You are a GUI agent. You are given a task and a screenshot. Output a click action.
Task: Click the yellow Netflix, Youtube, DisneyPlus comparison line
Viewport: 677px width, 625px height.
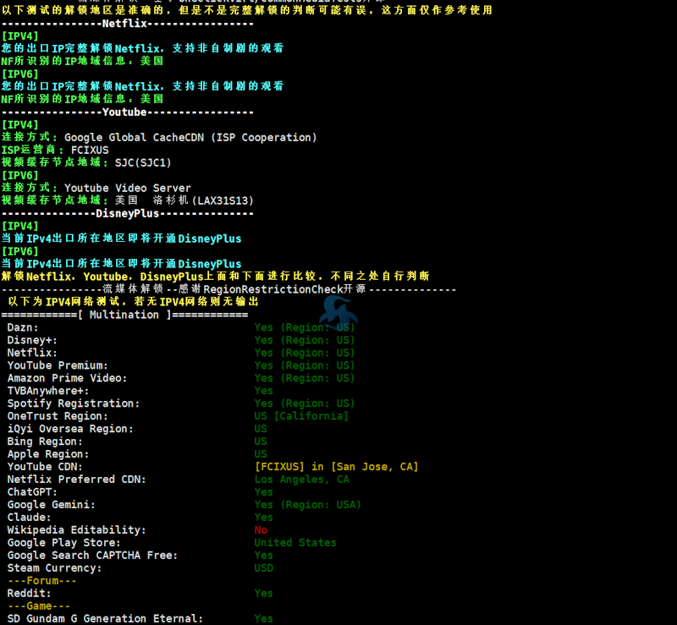pyautogui.click(x=216, y=277)
